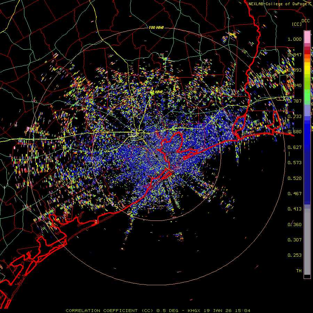Click the 0.360 scale value
Viewport: 313px width, 313px height.
click(x=295, y=225)
